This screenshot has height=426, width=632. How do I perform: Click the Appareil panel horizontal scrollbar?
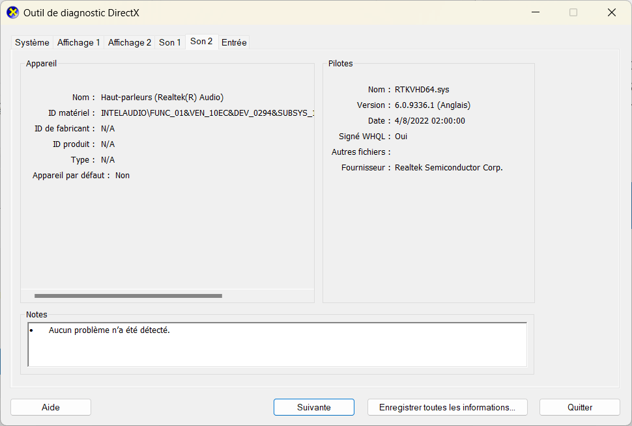128,296
